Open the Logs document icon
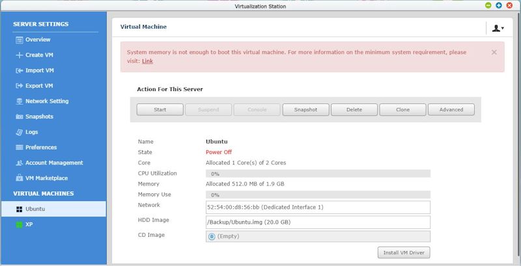Screen dimensions: 521x266 [20, 132]
